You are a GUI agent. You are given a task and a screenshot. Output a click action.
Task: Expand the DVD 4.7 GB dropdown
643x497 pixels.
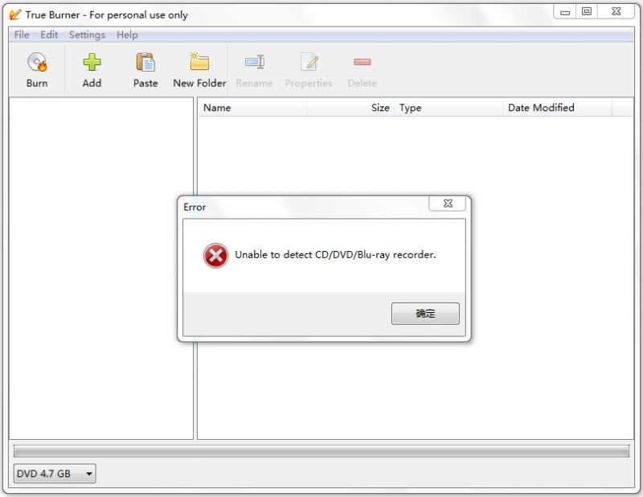point(55,474)
